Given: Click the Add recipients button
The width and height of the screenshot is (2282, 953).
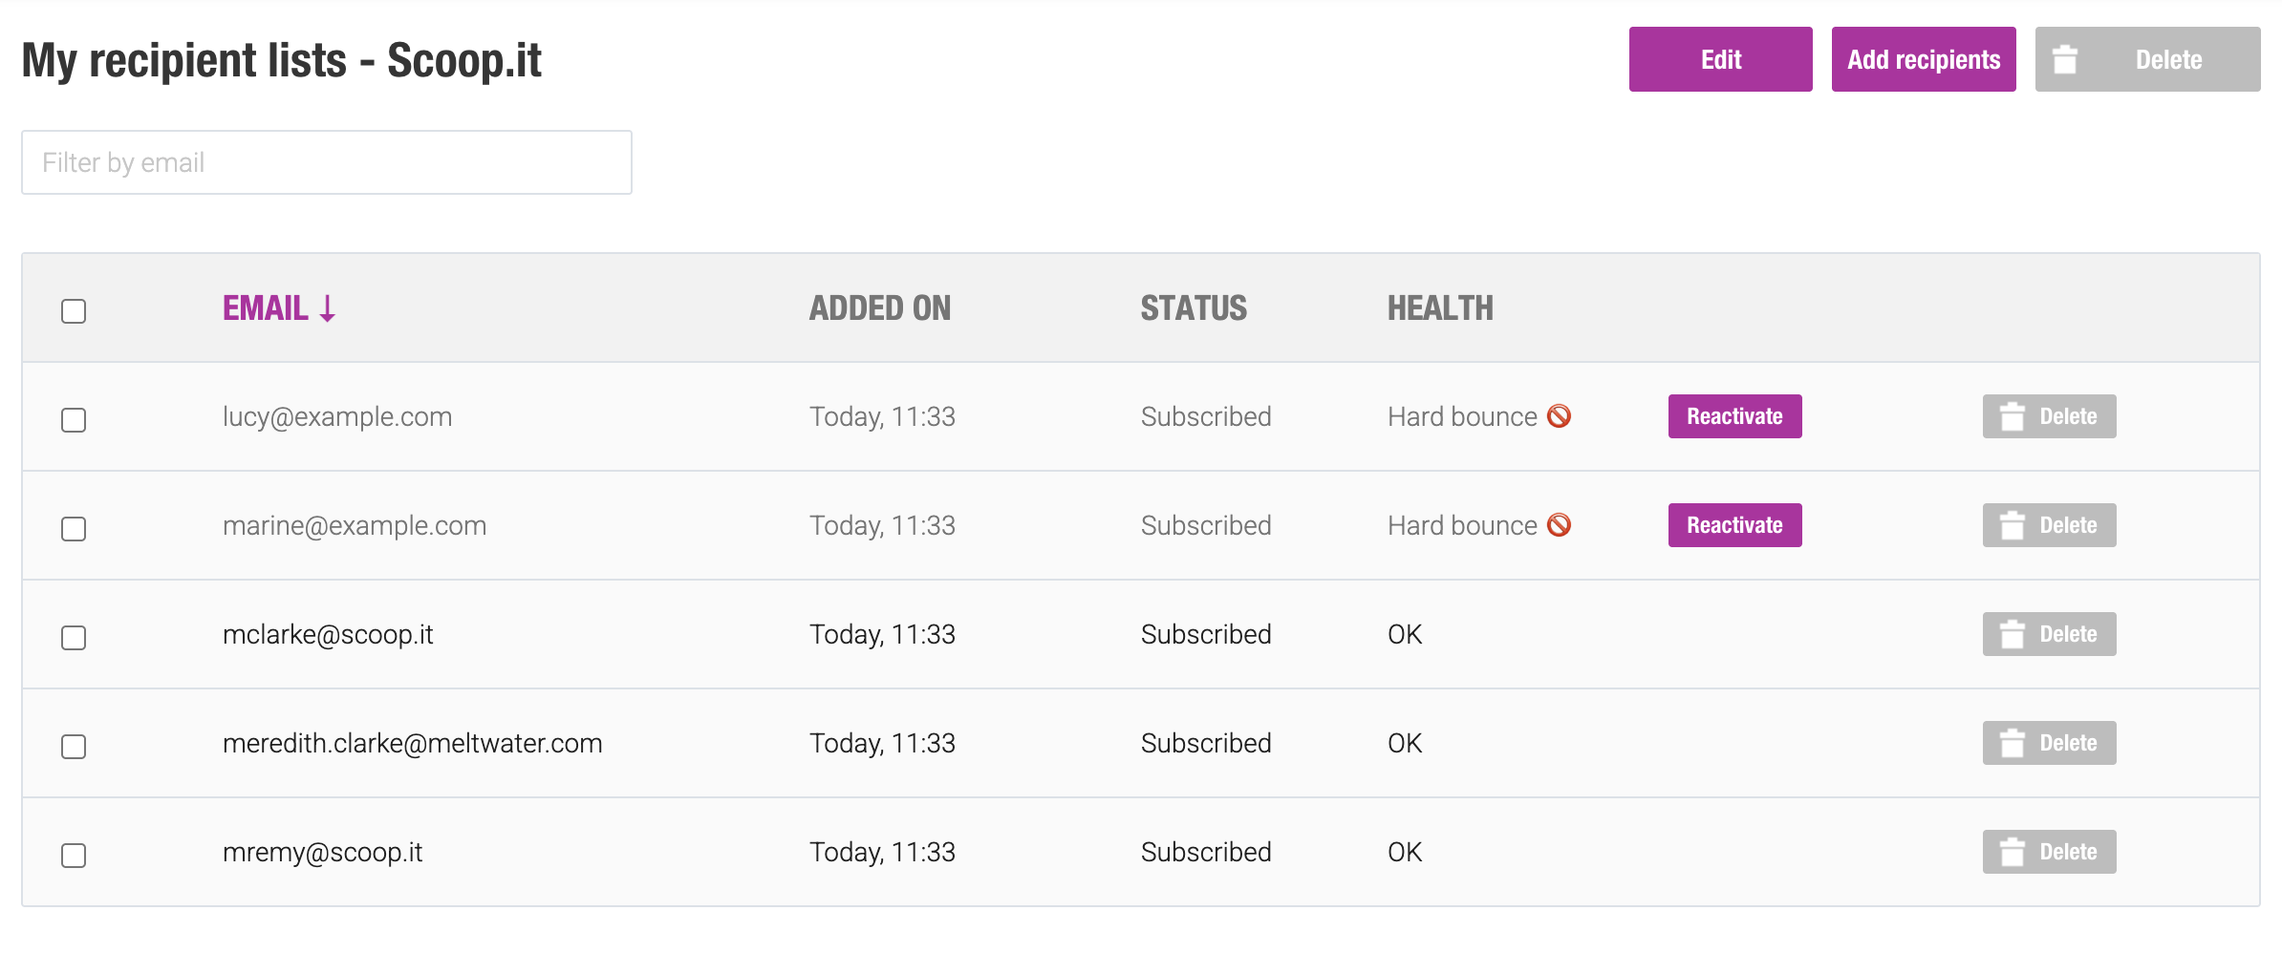Looking at the screenshot, I should (x=1924, y=59).
